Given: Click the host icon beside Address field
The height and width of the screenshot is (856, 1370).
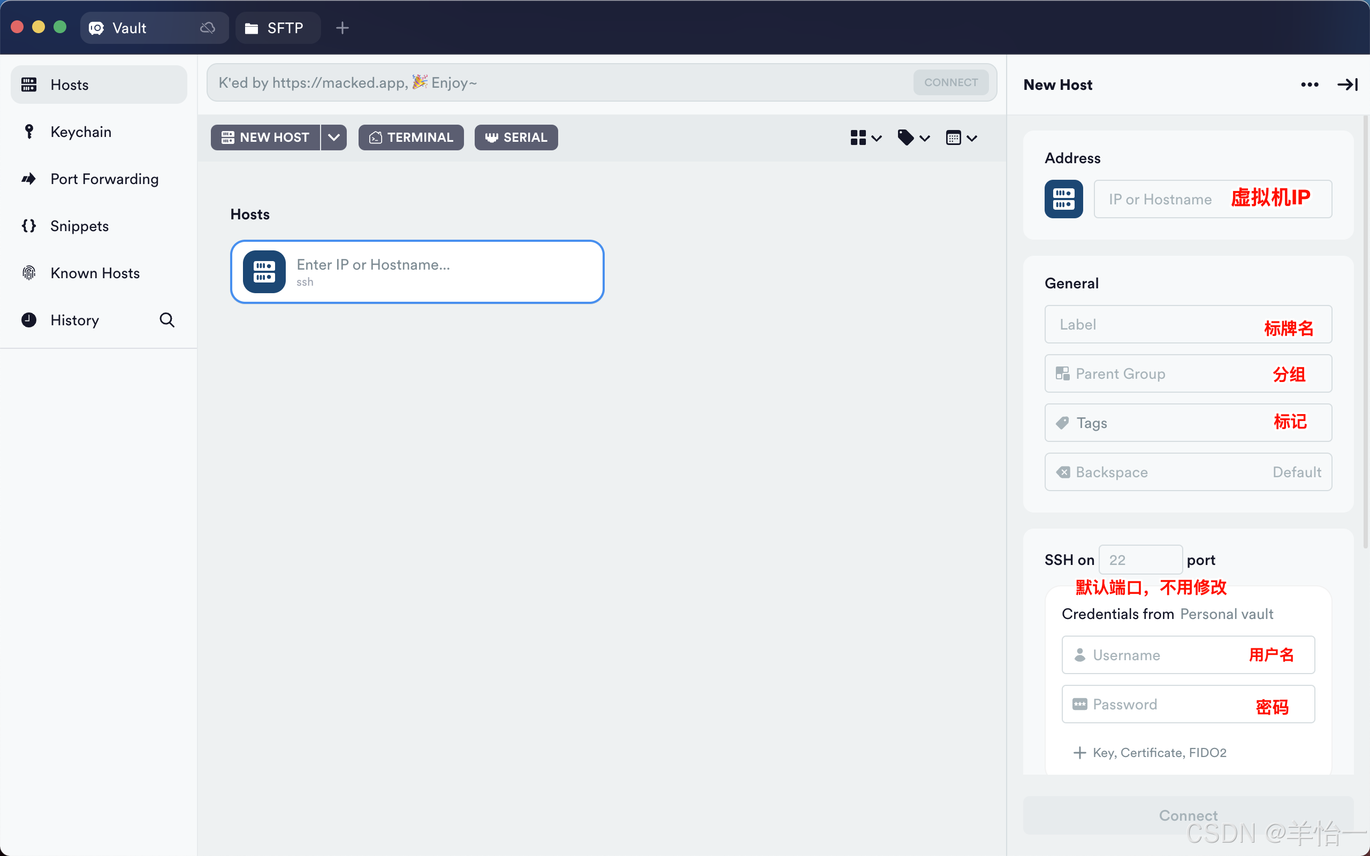Looking at the screenshot, I should [x=1063, y=199].
